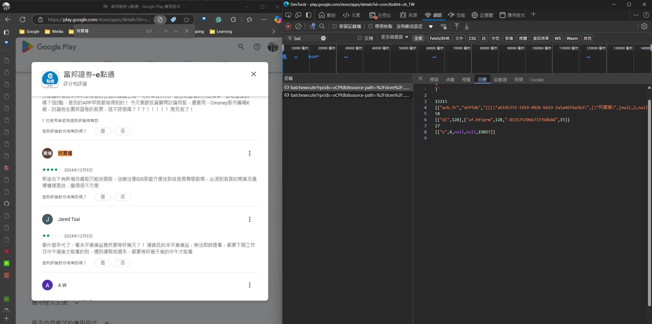Toggle the WS type filter

point(558,38)
